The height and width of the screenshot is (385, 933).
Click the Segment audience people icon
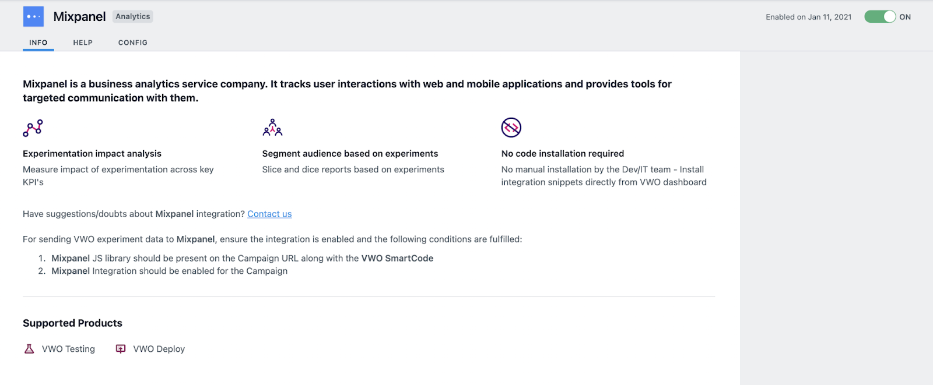click(x=272, y=128)
